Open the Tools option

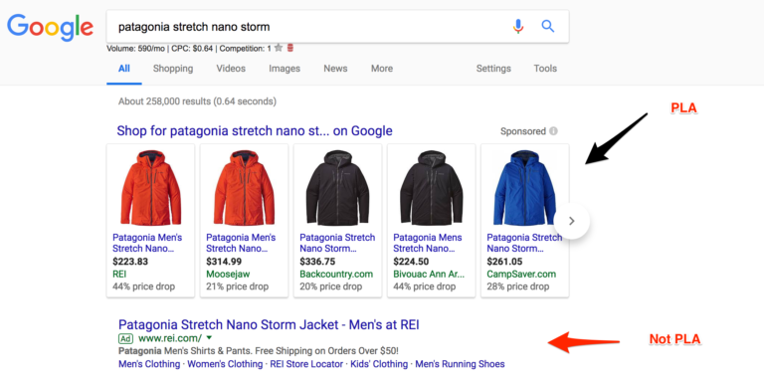[545, 69]
